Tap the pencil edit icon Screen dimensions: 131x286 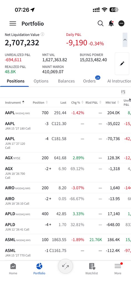click(122, 64)
